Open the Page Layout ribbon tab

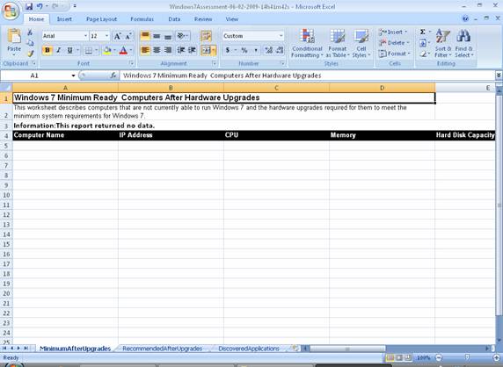point(101,19)
